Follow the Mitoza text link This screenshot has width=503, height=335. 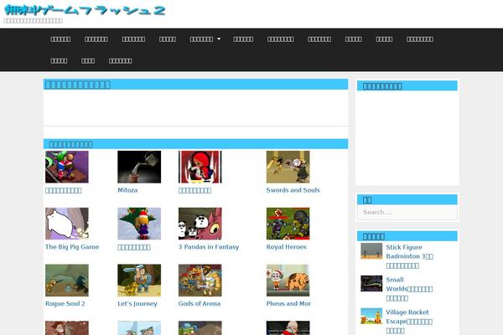tap(127, 190)
